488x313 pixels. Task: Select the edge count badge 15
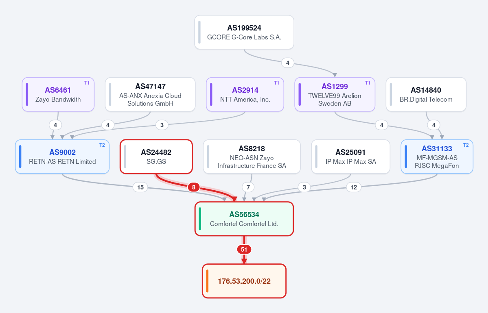(140, 187)
